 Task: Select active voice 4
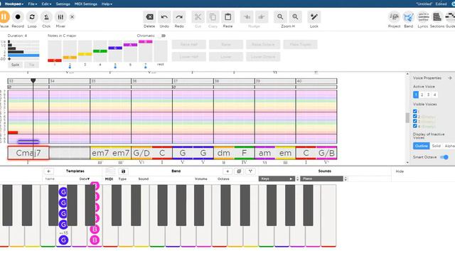(434, 95)
